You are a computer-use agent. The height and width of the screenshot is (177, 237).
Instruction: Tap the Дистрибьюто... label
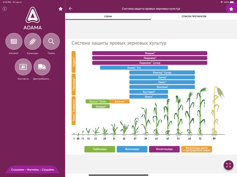point(42,79)
